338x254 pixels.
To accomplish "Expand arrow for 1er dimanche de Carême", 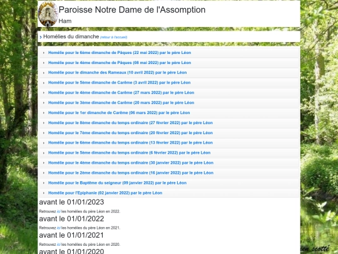I will pos(44,113).
